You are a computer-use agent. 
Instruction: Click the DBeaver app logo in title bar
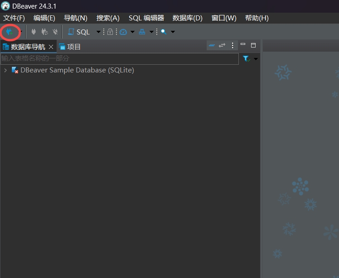point(5,6)
